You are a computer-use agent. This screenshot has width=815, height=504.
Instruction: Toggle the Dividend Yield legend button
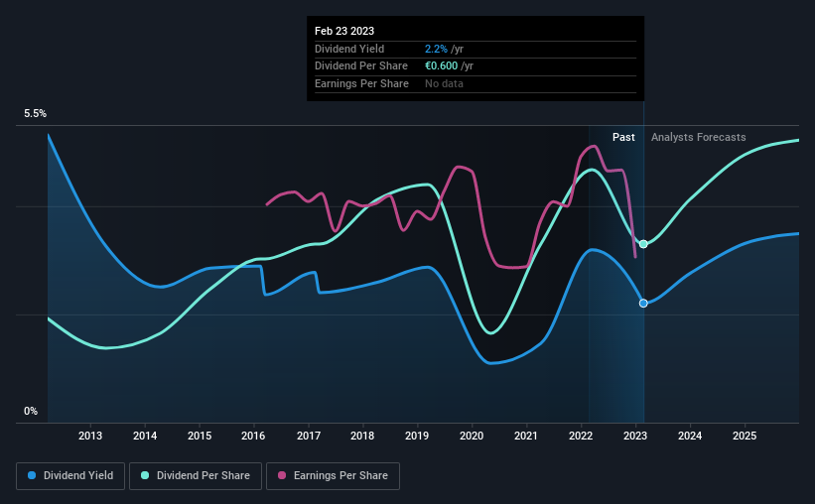[x=70, y=476]
